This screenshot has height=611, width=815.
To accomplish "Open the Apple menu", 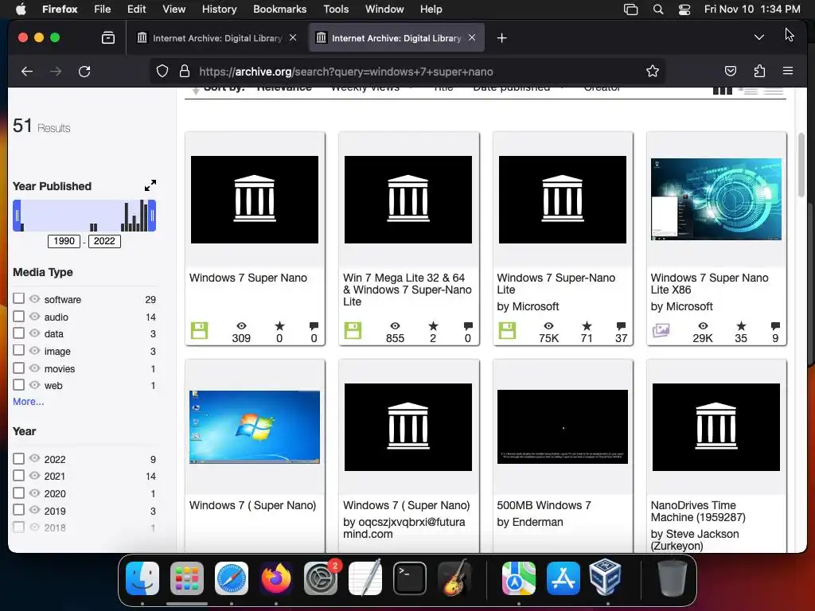I will [21, 10].
